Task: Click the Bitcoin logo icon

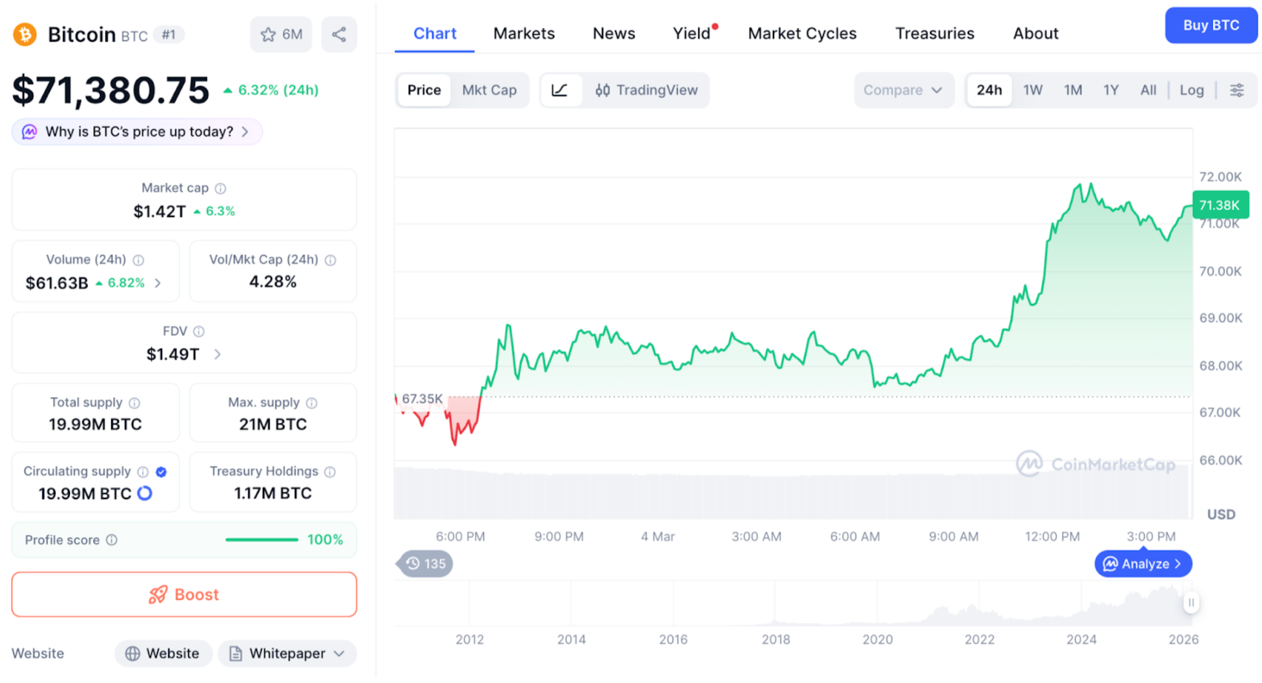Action: pyautogui.click(x=25, y=35)
